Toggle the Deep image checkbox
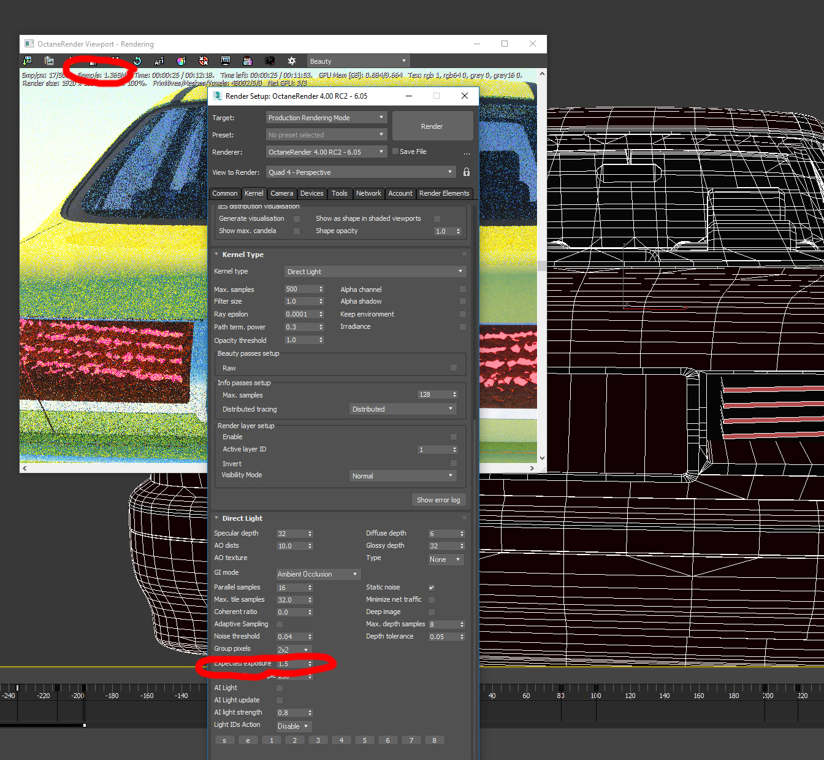The width and height of the screenshot is (824, 760). [x=432, y=612]
